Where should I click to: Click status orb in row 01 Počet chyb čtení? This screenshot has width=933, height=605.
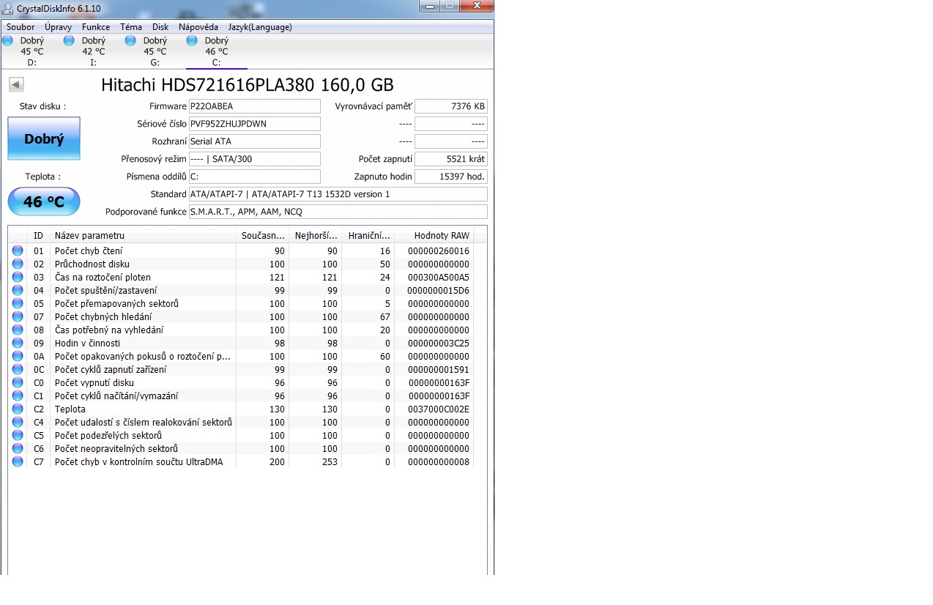pyautogui.click(x=18, y=250)
